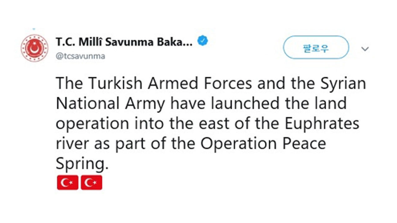Image resolution: width=397 pixels, height=223 pixels.
Task: Expand the tweet options chevron
Action: [x=365, y=49]
